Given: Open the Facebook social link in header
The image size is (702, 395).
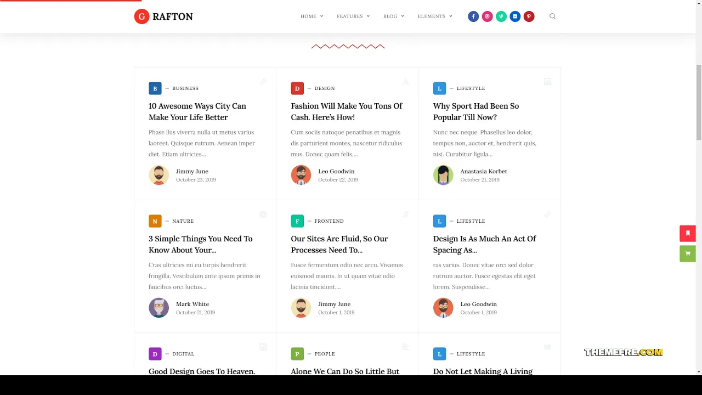Looking at the screenshot, I should [473, 16].
